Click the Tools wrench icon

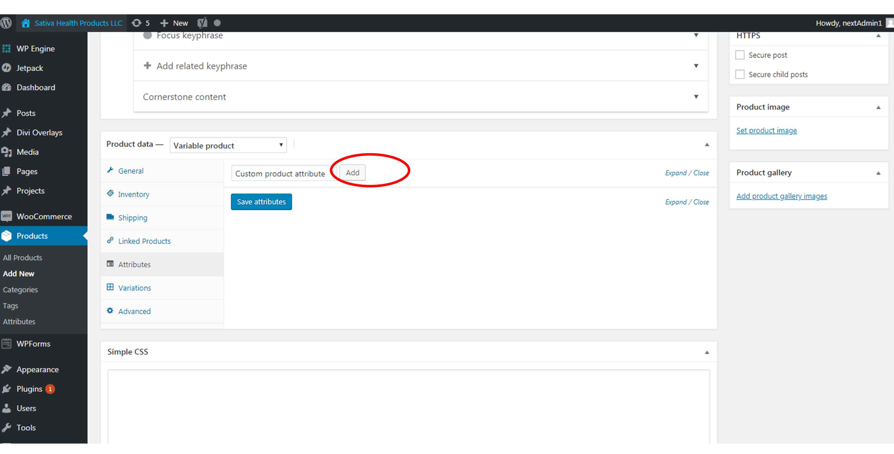[x=6, y=428]
